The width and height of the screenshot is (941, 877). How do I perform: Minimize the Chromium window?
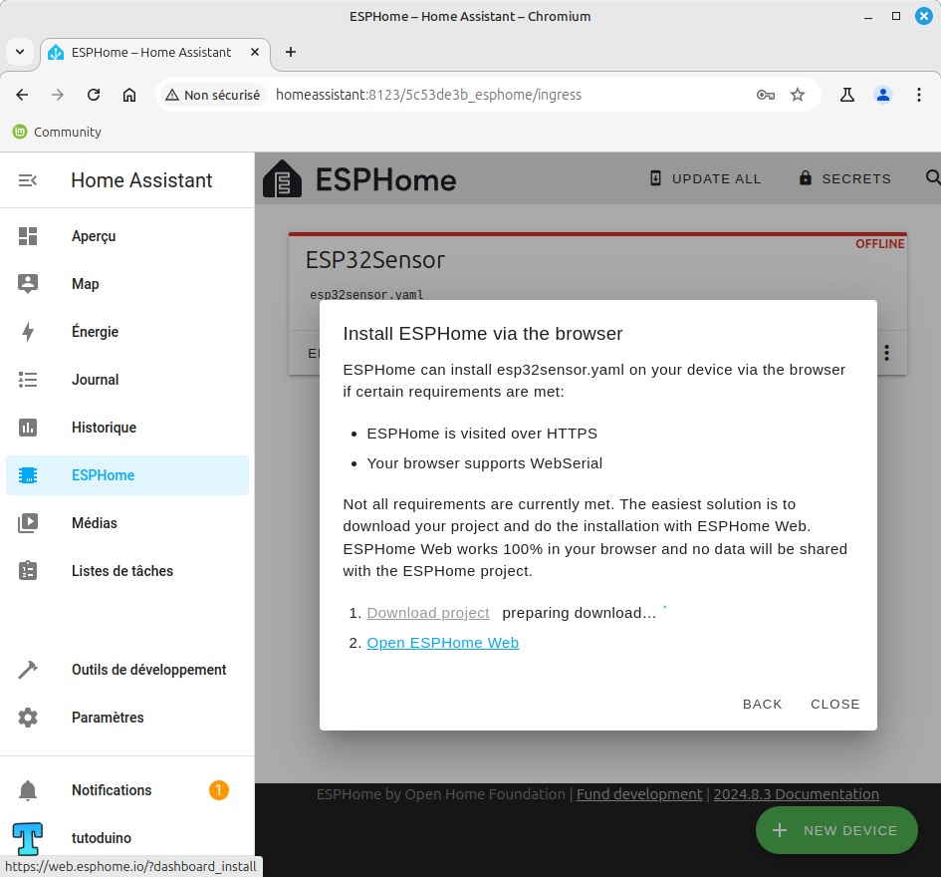tap(867, 17)
